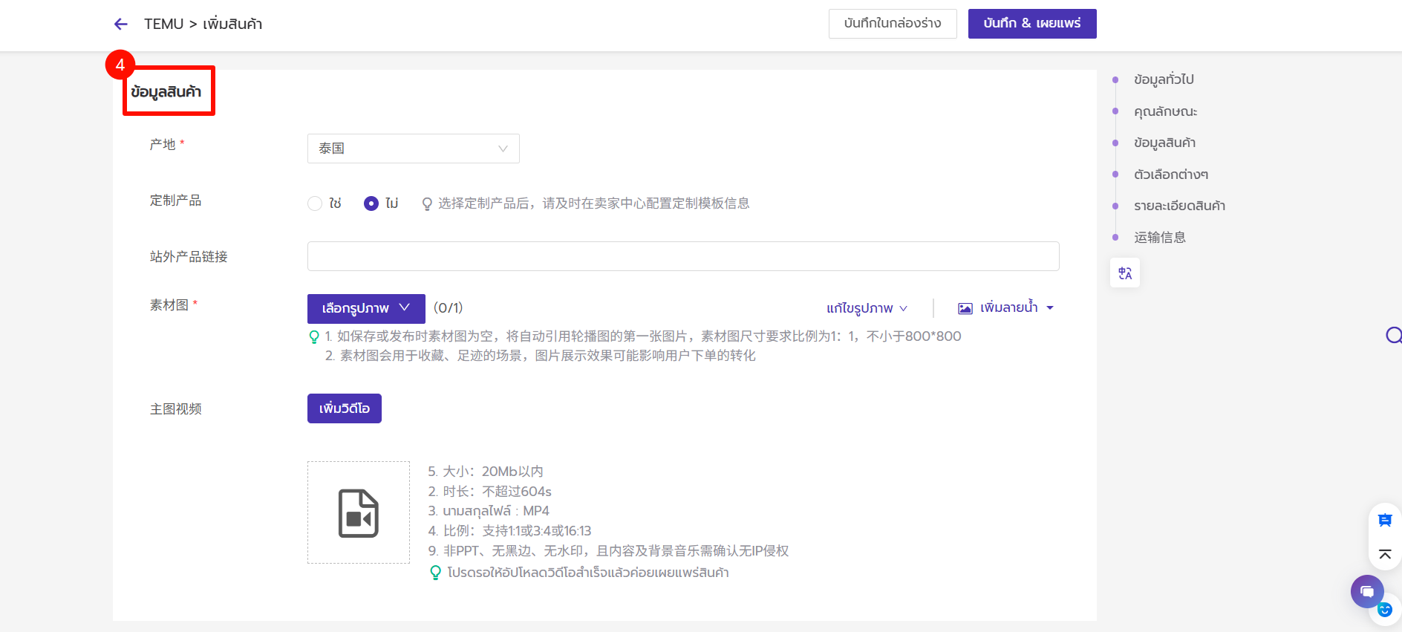Click the 素材图 field label
This screenshot has height=632, width=1402.
click(169, 305)
